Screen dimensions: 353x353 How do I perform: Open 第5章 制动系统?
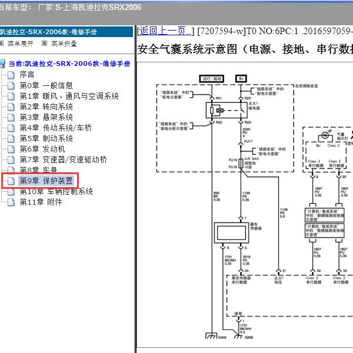click(46, 138)
